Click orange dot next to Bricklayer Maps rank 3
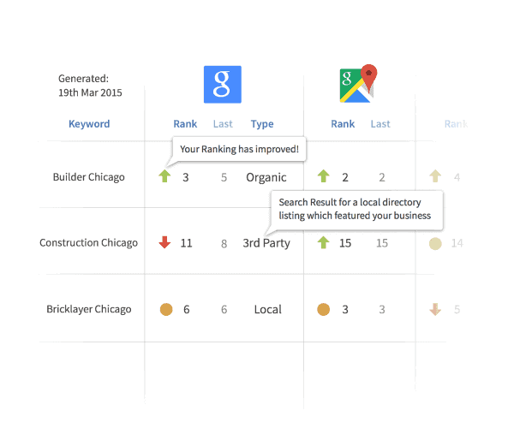514x428 pixels. click(324, 309)
